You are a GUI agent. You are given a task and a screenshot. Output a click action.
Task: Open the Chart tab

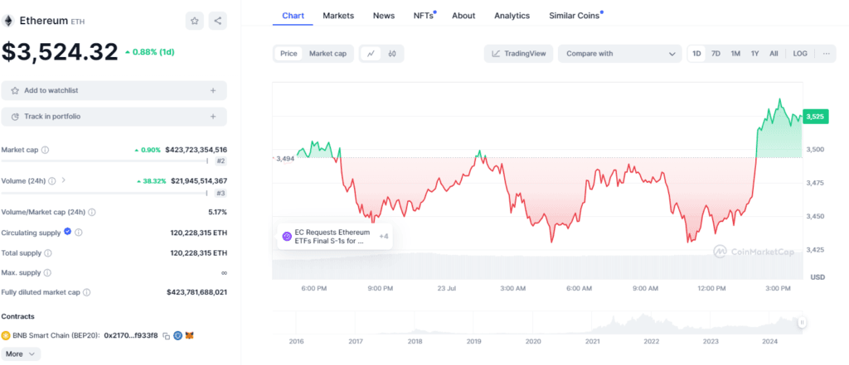coord(293,16)
